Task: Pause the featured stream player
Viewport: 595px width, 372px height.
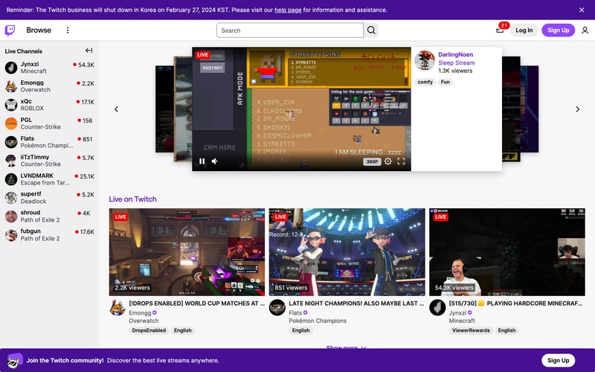Action: coord(202,161)
